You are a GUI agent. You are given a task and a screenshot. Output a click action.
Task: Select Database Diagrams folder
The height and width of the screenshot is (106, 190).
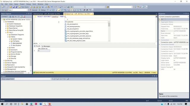[x=17, y=35]
